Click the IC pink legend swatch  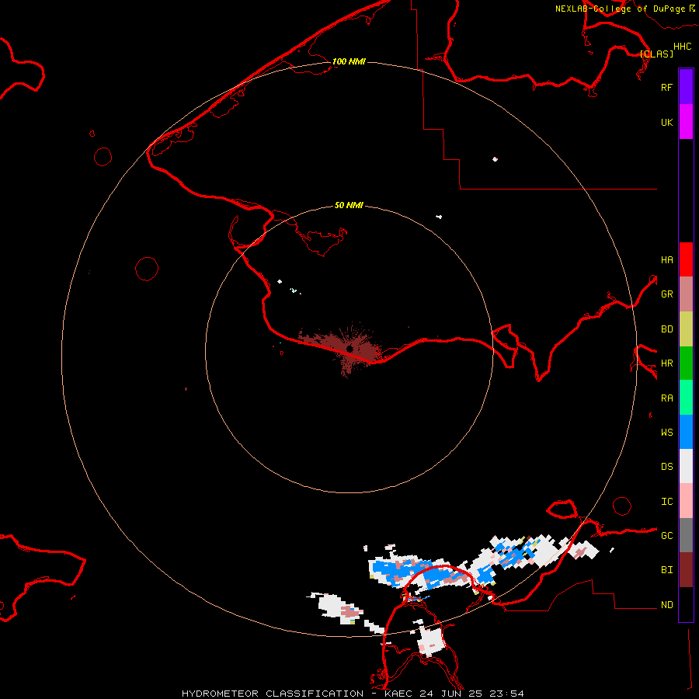coord(686,501)
